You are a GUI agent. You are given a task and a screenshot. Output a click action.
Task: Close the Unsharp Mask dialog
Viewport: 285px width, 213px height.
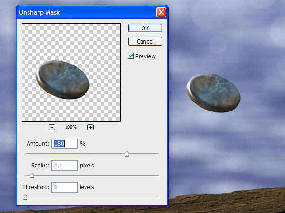pyautogui.click(x=161, y=12)
